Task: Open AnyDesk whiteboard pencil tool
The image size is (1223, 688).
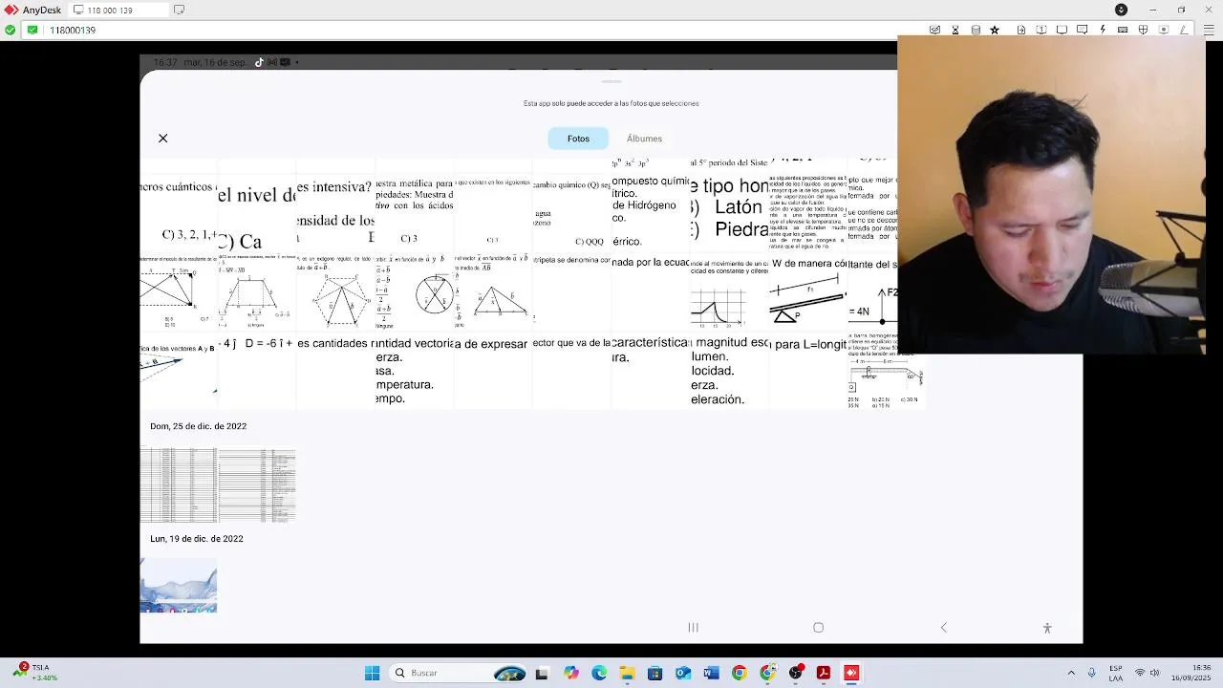Action: pyautogui.click(x=1183, y=30)
